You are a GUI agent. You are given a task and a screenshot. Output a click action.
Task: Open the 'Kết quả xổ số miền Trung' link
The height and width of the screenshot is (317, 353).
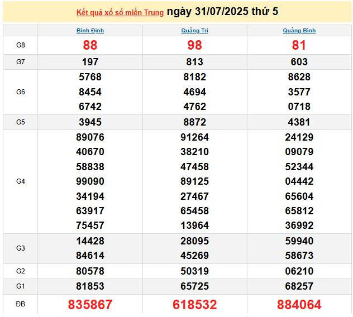pyautogui.click(x=120, y=13)
